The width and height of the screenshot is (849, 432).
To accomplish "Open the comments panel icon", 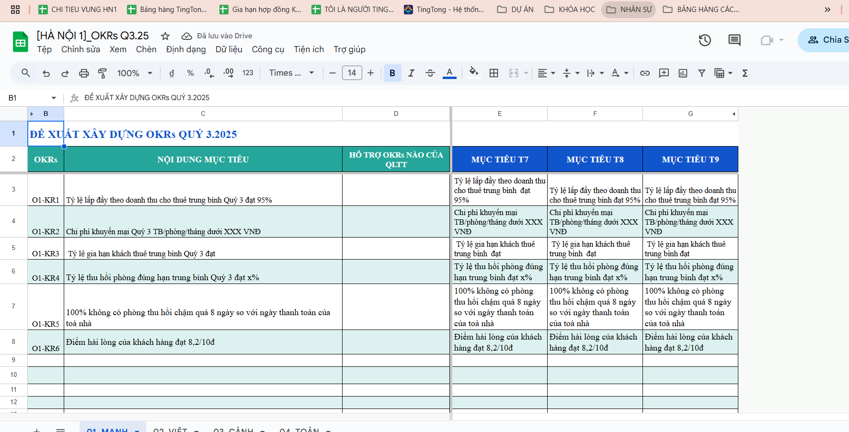I will click(x=734, y=40).
